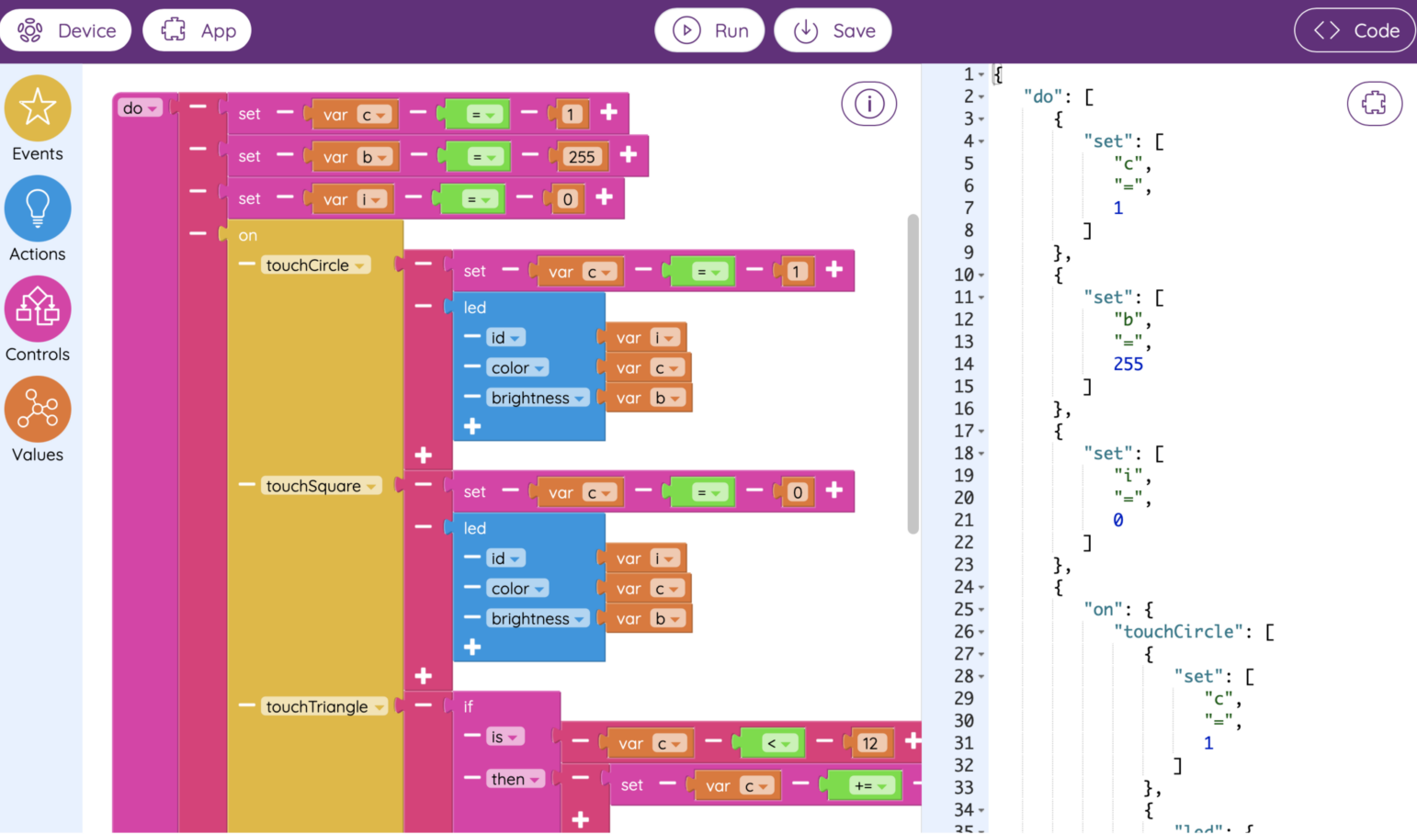
Task: Open the Values nodes category
Action: pyautogui.click(x=38, y=409)
